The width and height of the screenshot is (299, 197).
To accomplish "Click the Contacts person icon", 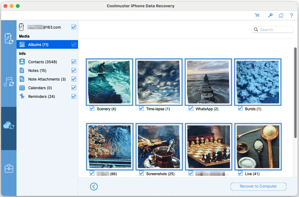I will point(22,62).
